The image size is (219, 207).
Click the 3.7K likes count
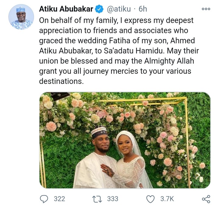[167, 199]
